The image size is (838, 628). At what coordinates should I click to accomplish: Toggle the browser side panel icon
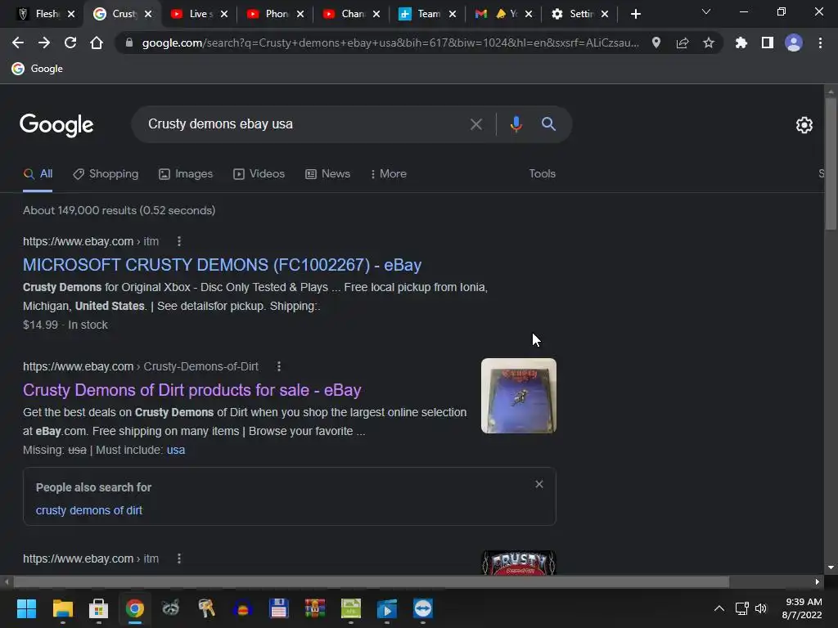pyautogui.click(x=768, y=43)
